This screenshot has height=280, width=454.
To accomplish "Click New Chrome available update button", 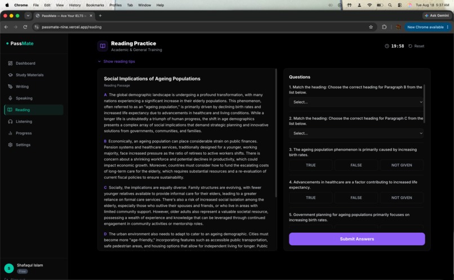I will click(x=428, y=27).
